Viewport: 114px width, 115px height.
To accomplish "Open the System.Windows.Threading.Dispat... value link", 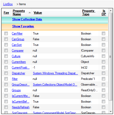I will tap(55, 73).
